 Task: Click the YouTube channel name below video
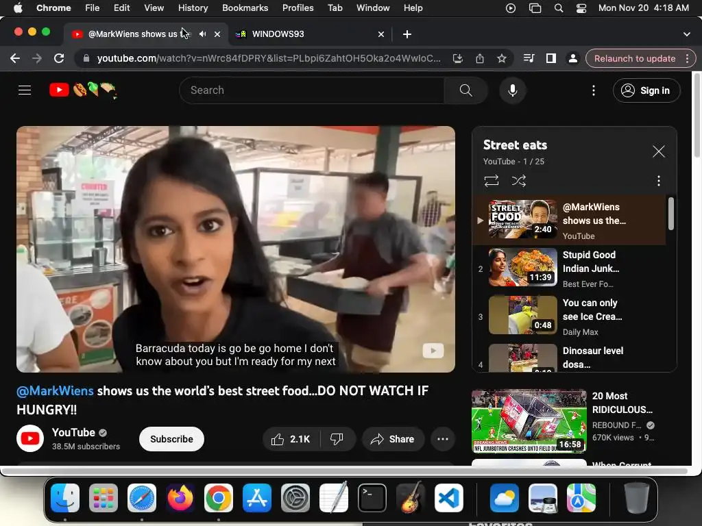(x=73, y=433)
